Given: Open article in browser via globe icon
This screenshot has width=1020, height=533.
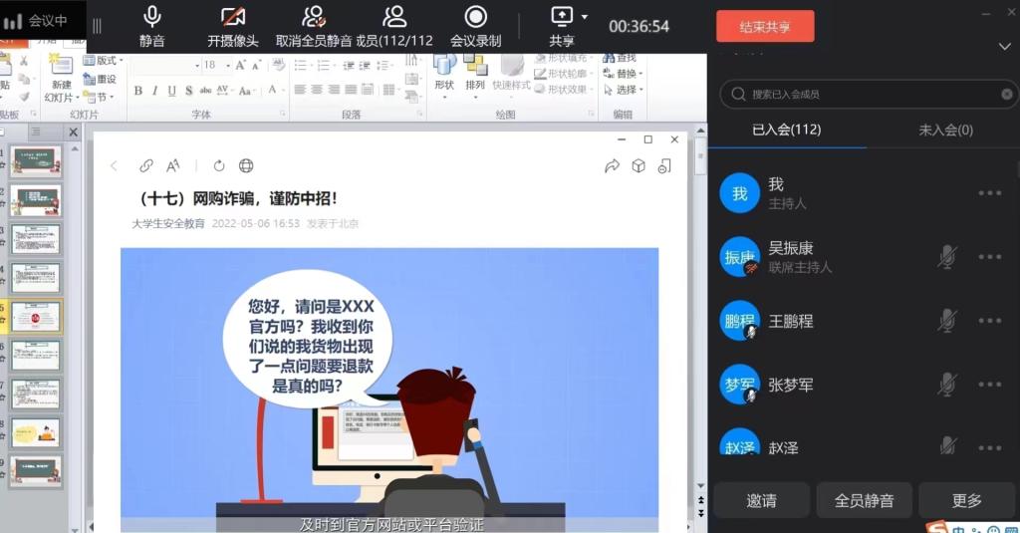Looking at the screenshot, I should click(x=246, y=165).
